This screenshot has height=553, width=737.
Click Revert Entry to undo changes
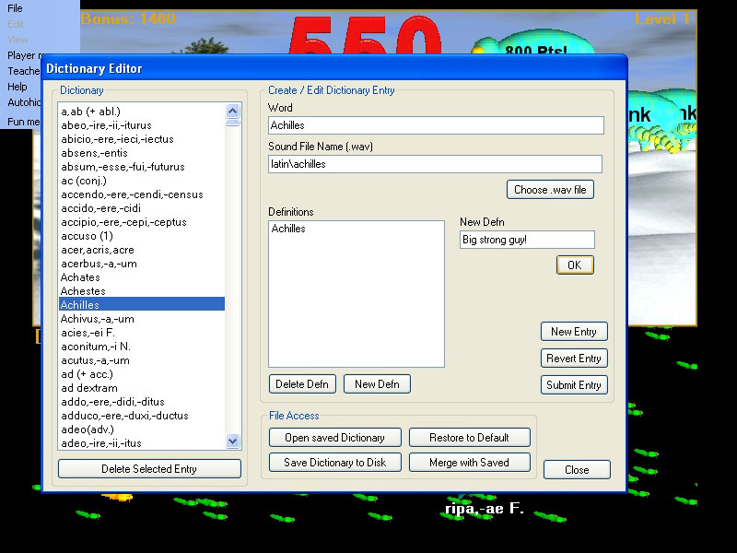coord(573,358)
